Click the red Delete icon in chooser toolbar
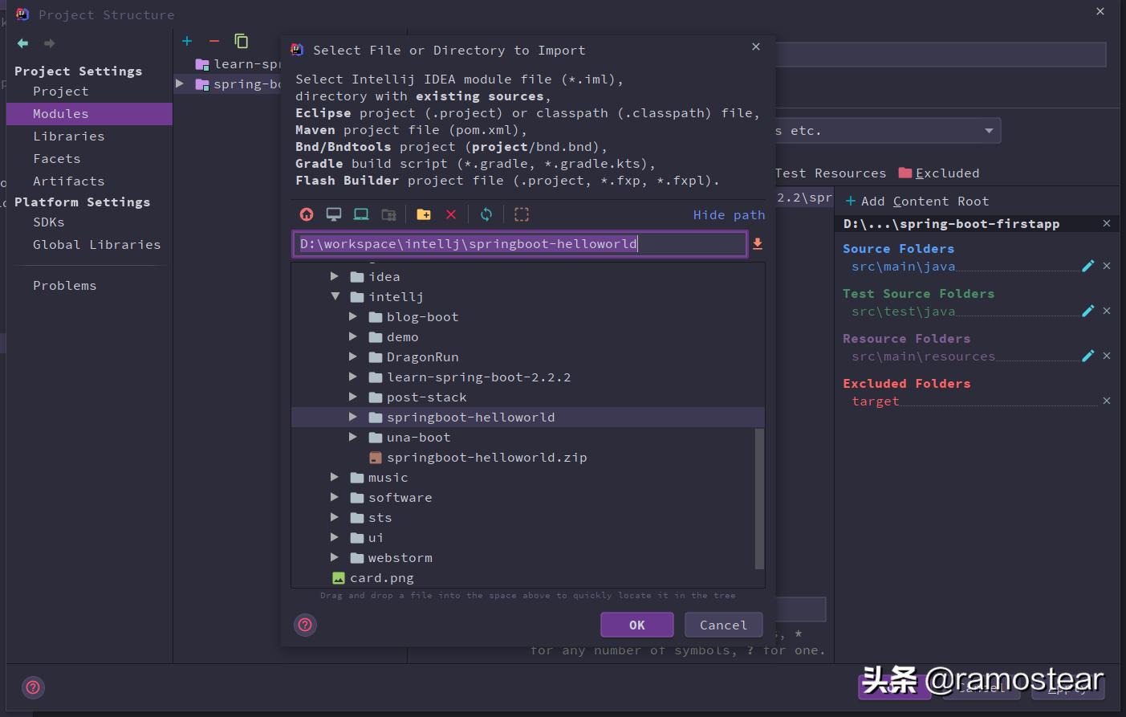Viewport: 1126px width, 717px height. (x=451, y=214)
